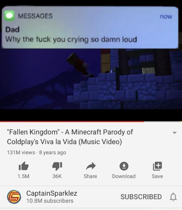Click the 10.8M subscribers text
Viewport: 182px width, 210px height.
click(50, 201)
